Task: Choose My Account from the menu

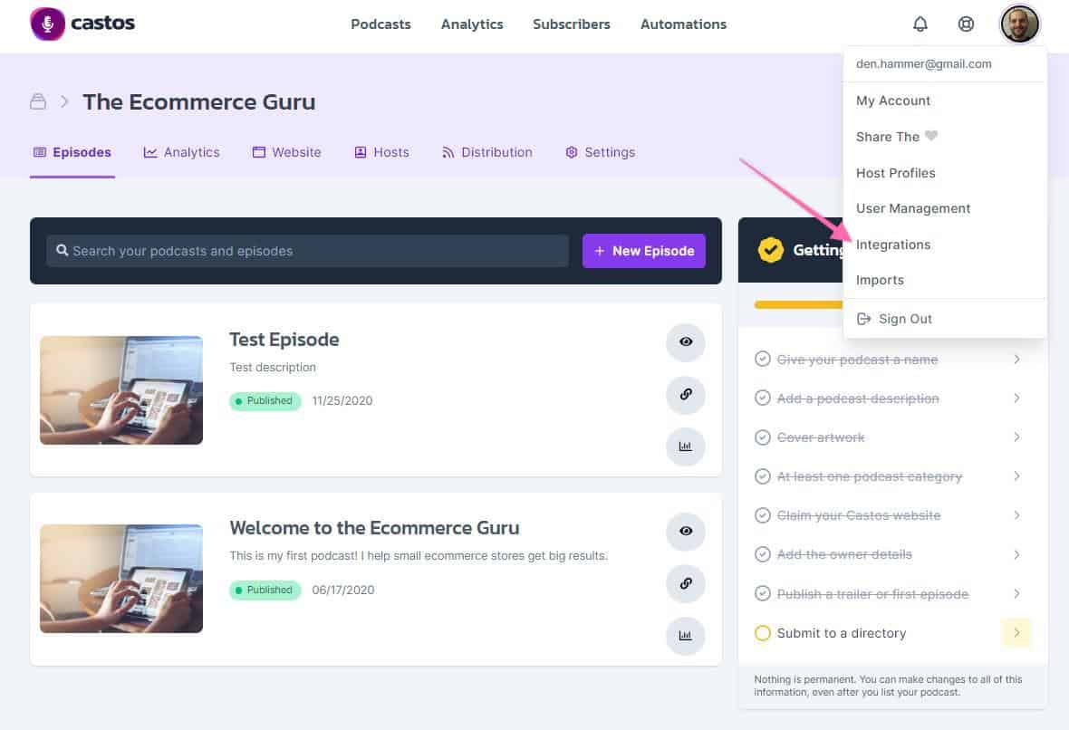Action: pyautogui.click(x=893, y=101)
